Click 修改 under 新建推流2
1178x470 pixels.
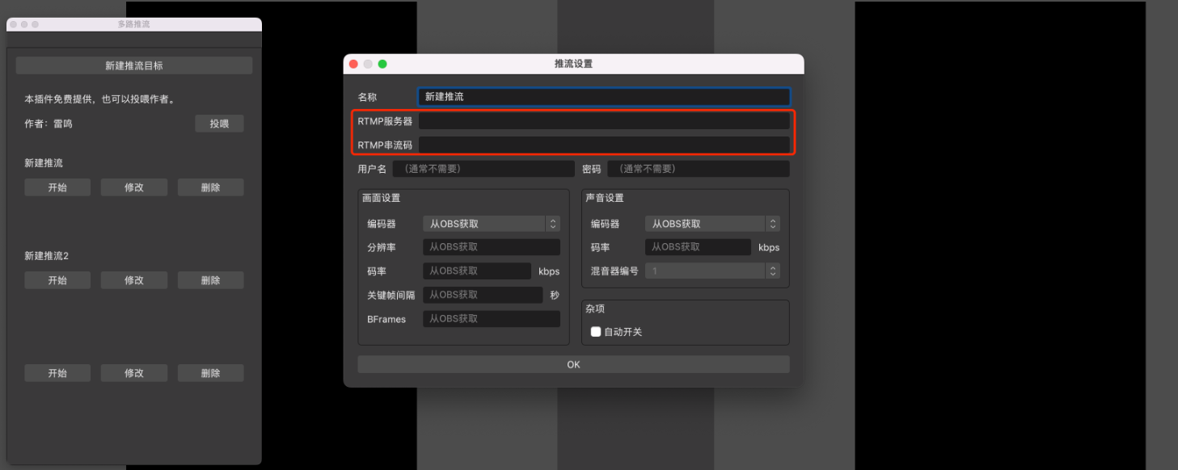(x=134, y=280)
